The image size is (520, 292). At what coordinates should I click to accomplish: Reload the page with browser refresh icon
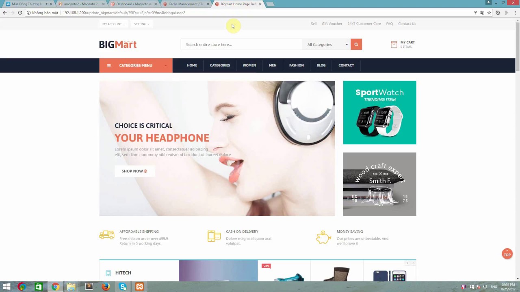(x=20, y=13)
